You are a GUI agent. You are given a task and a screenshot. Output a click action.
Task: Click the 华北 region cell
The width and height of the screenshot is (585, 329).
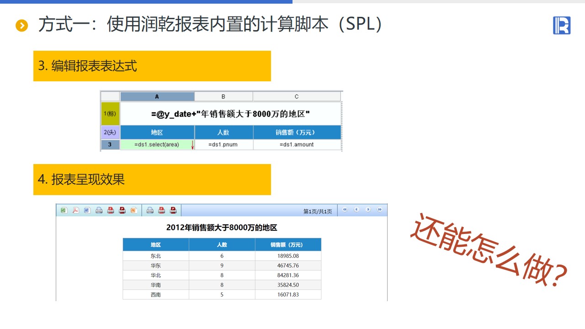(x=156, y=275)
